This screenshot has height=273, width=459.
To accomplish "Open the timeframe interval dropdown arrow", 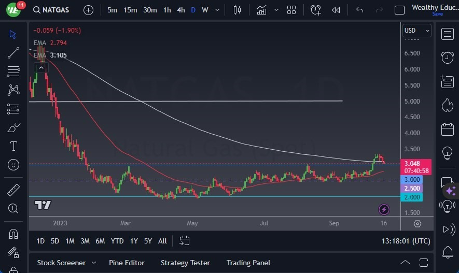I will click(217, 10).
